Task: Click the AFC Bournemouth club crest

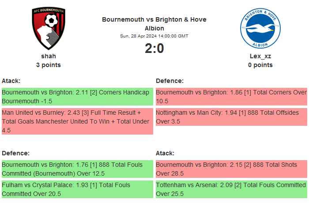Action: [x=49, y=28]
